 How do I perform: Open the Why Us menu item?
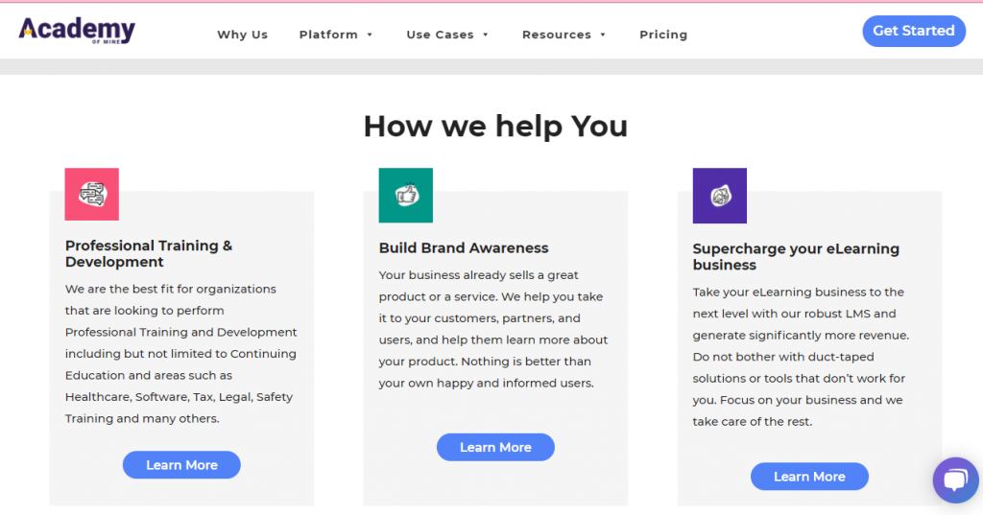243,35
